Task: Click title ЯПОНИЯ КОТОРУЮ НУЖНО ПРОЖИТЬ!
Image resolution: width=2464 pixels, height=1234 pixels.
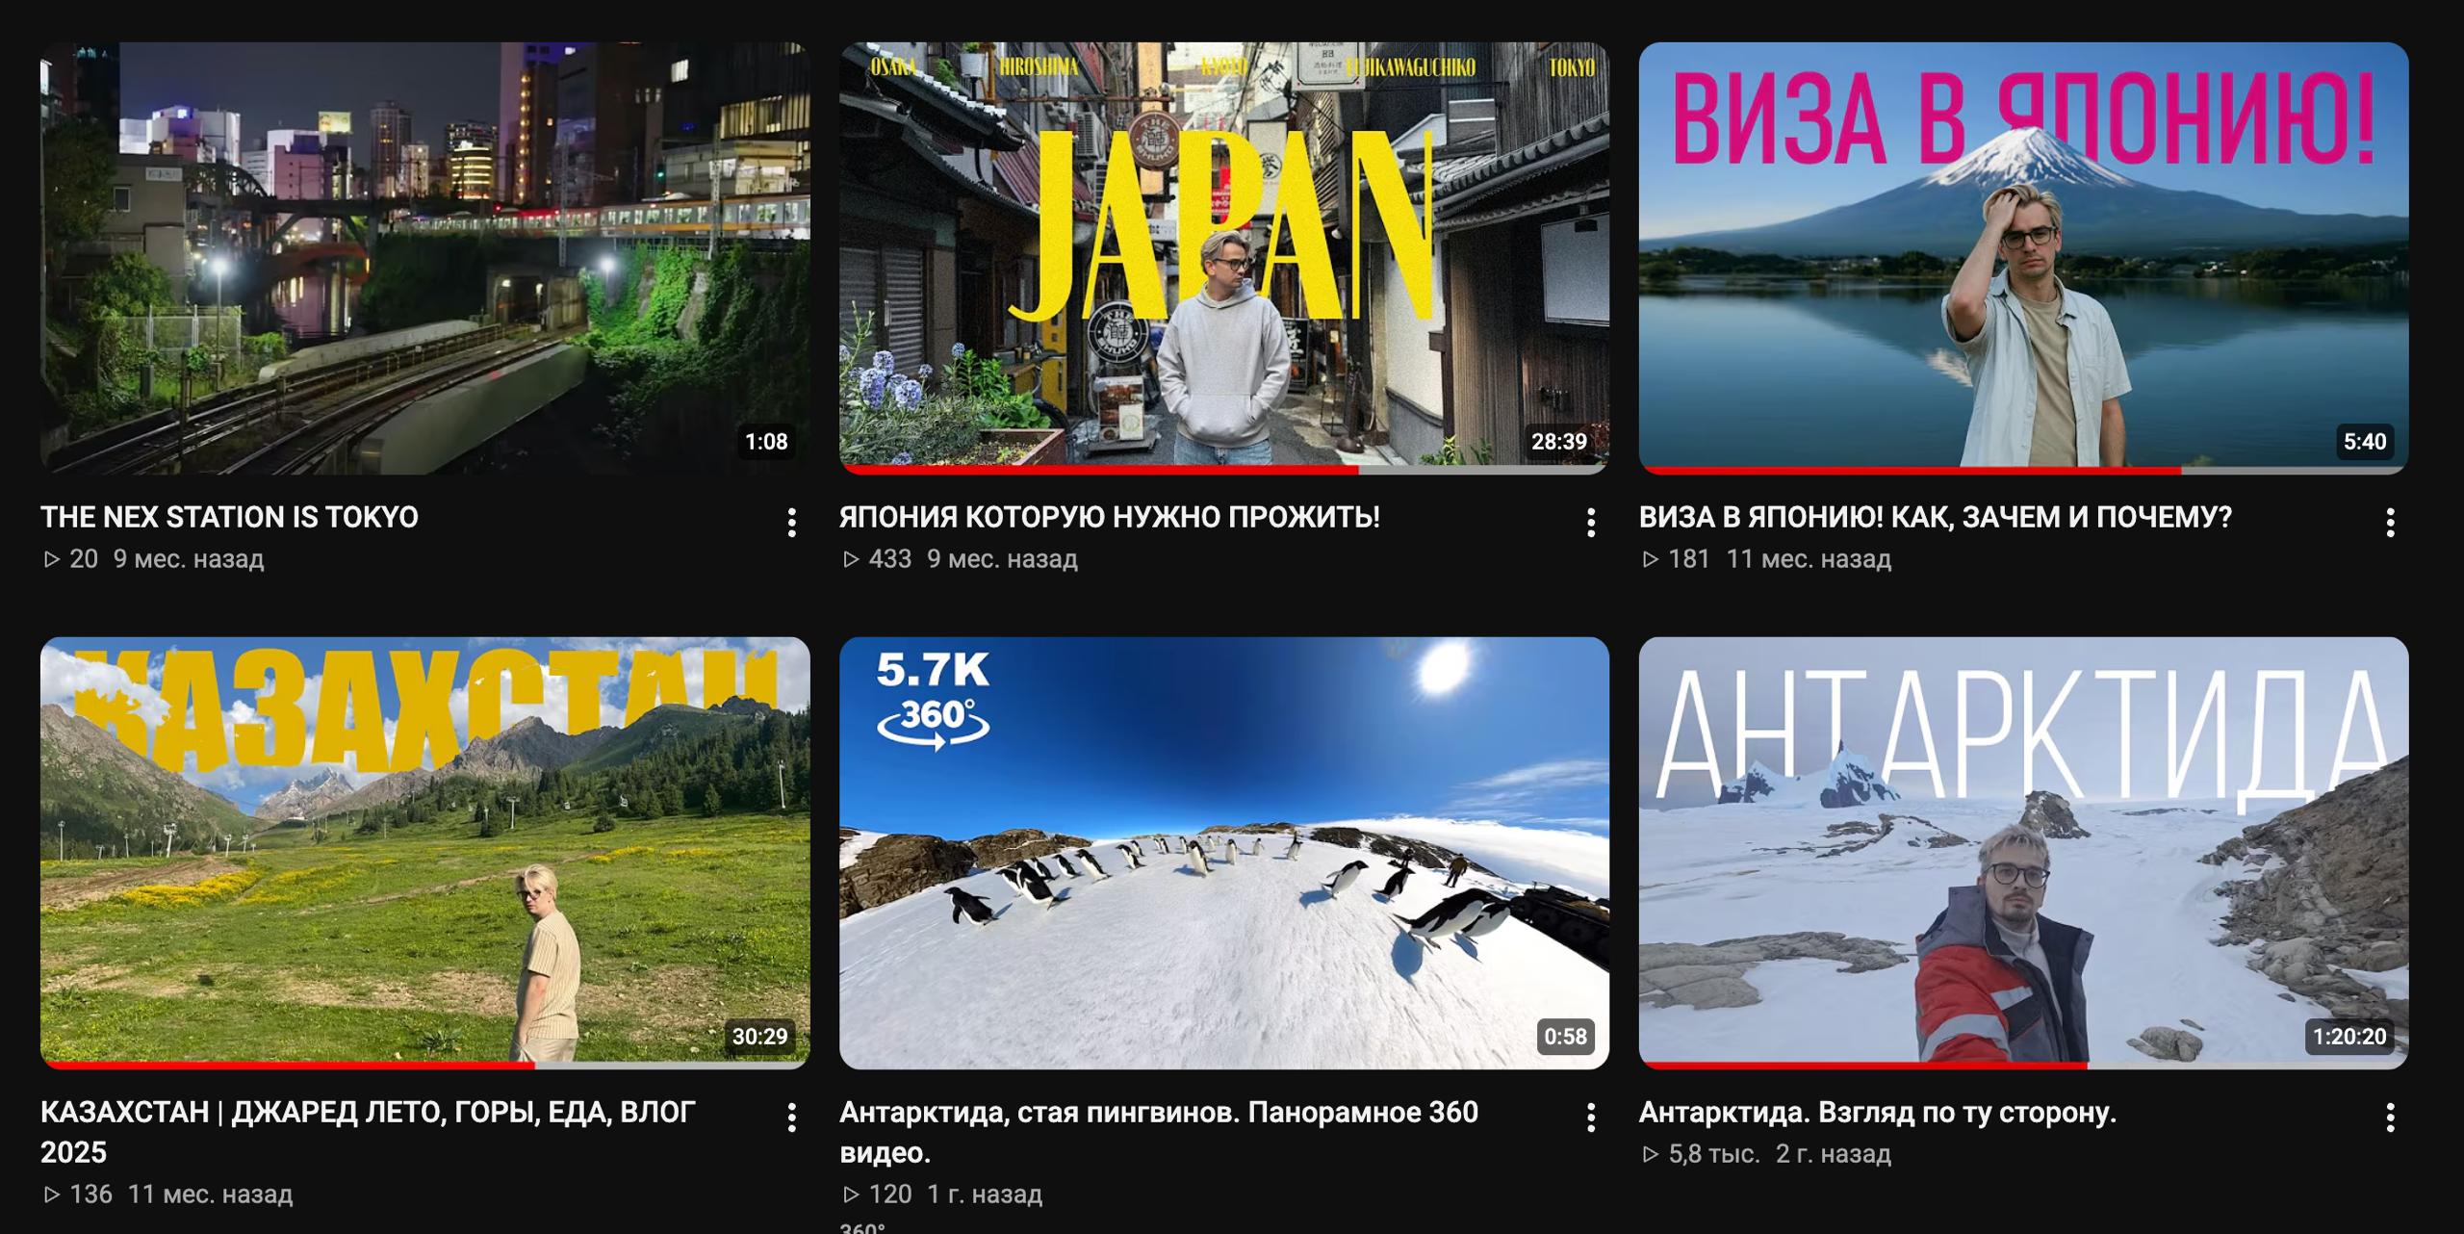Action: [1110, 518]
